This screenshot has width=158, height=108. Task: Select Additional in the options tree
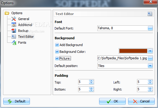click(x=25, y=25)
